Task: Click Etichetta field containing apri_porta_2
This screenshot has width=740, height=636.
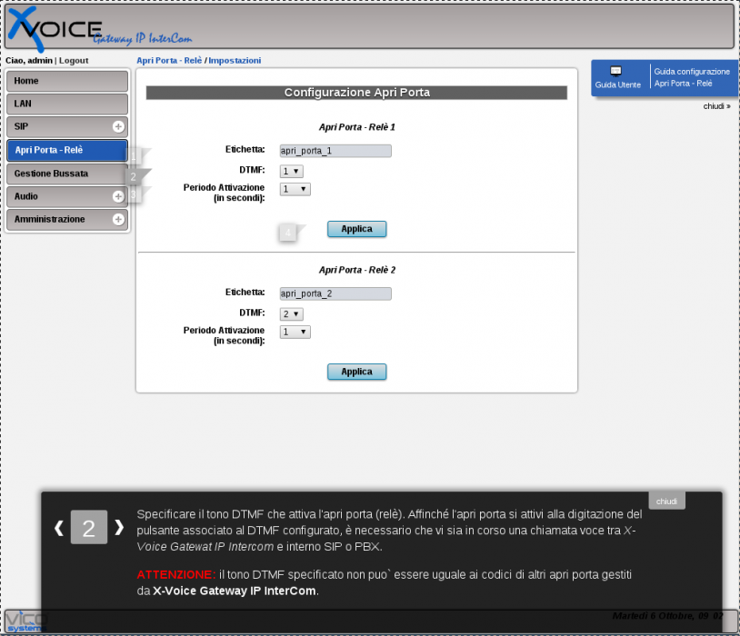Action: click(335, 293)
